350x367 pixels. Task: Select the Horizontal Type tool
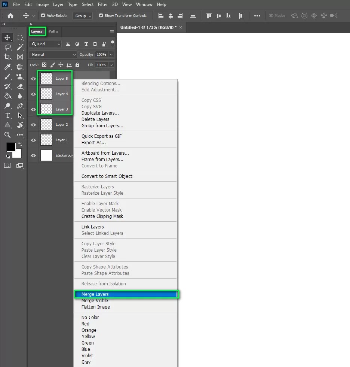pos(7,116)
